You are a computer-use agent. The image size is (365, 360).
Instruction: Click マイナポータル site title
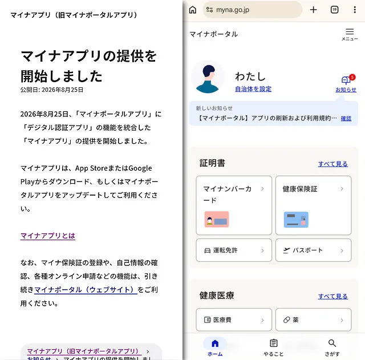pos(213,34)
